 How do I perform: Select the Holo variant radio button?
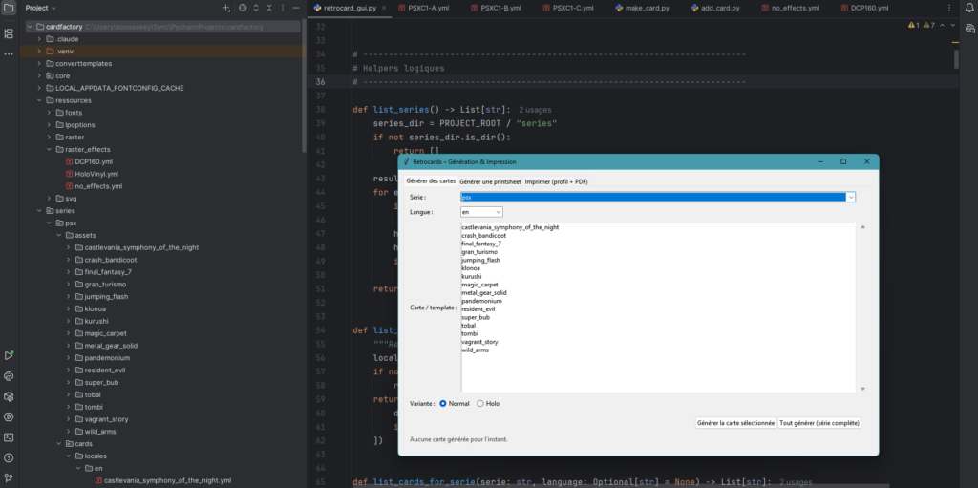pos(479,404)
